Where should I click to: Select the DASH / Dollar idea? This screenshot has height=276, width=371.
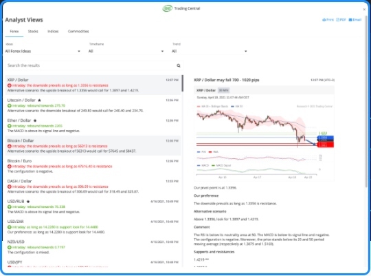click(93, 186)
